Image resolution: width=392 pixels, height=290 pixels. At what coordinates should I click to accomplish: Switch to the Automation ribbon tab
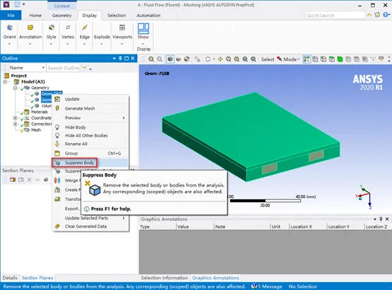149,16
